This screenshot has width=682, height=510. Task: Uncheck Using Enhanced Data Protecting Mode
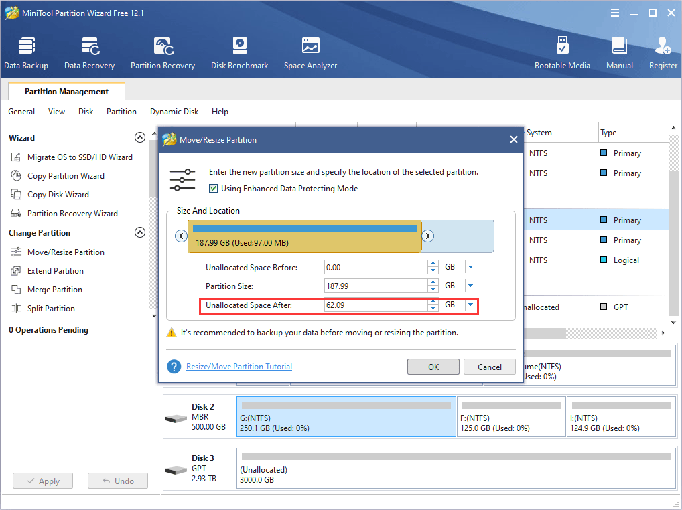[x=213, y=188]
